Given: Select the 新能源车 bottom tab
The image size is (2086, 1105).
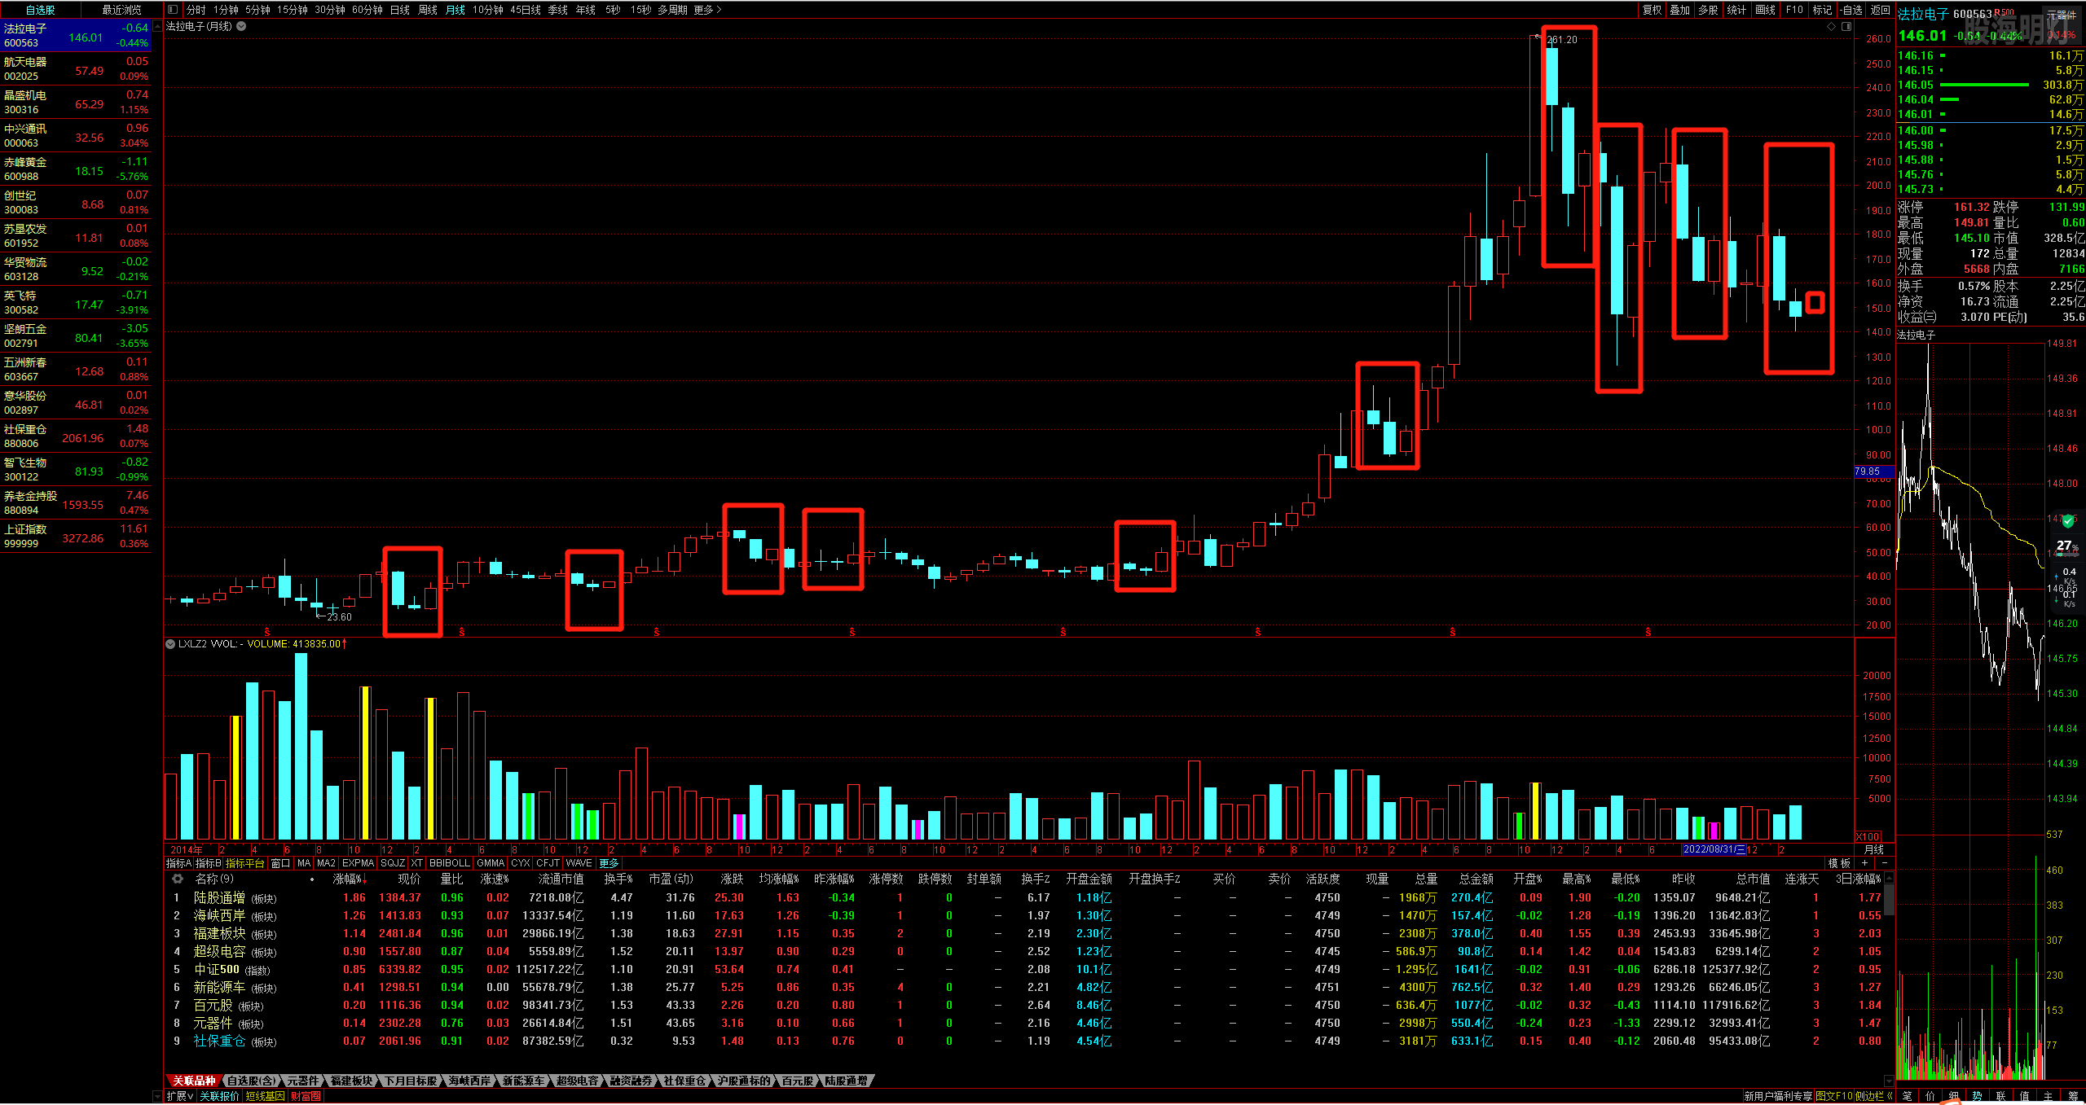Looking at the screenshot, I should pos(523,1081).
